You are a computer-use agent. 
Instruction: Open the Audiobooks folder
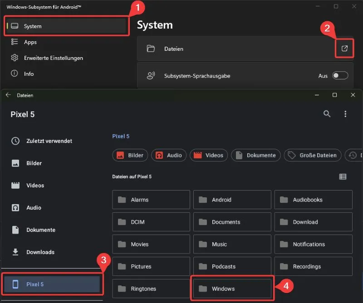[x=314, y=200]
